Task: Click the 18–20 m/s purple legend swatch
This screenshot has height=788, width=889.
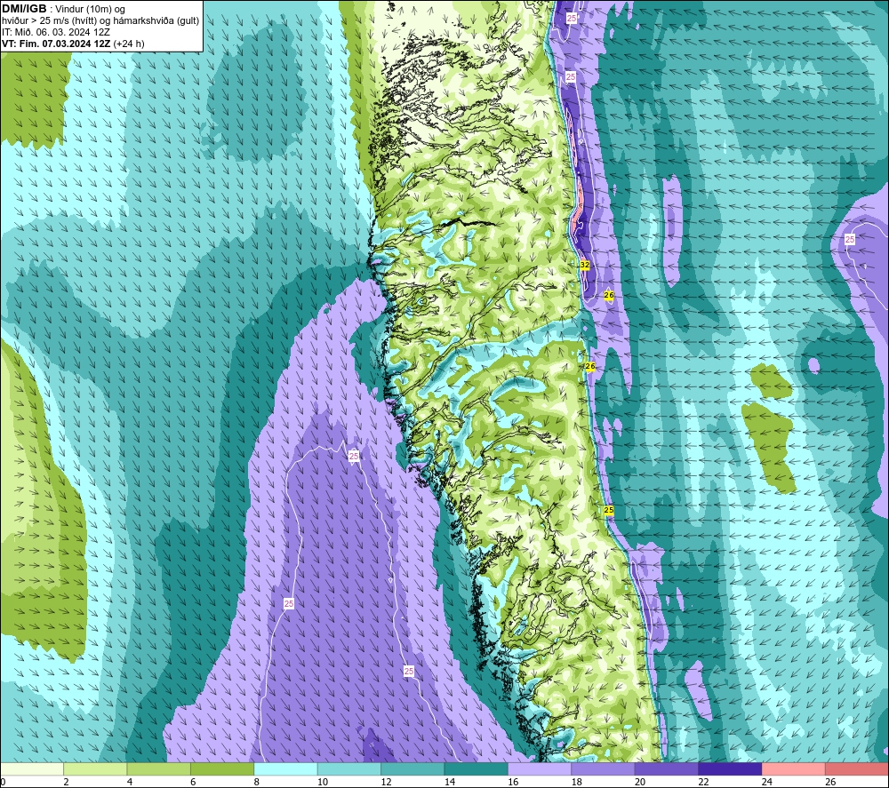Action: tap(604, 769)
